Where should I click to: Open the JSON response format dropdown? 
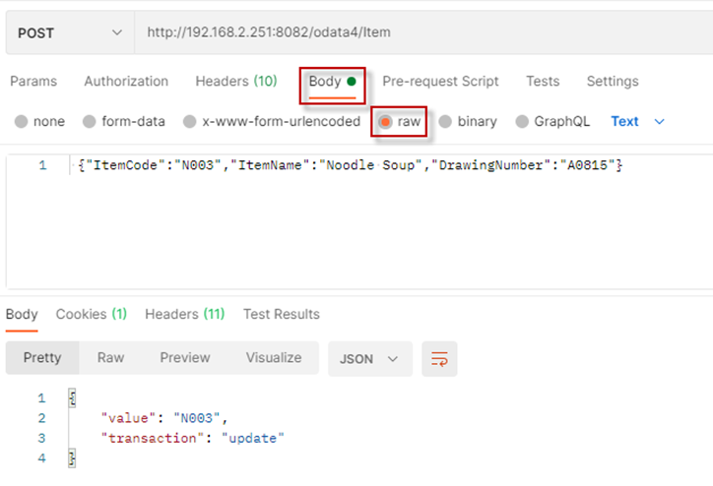click(369, 359)
